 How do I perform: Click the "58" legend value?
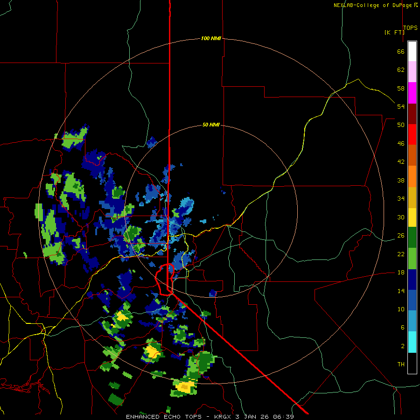click(x=401, y=88)
